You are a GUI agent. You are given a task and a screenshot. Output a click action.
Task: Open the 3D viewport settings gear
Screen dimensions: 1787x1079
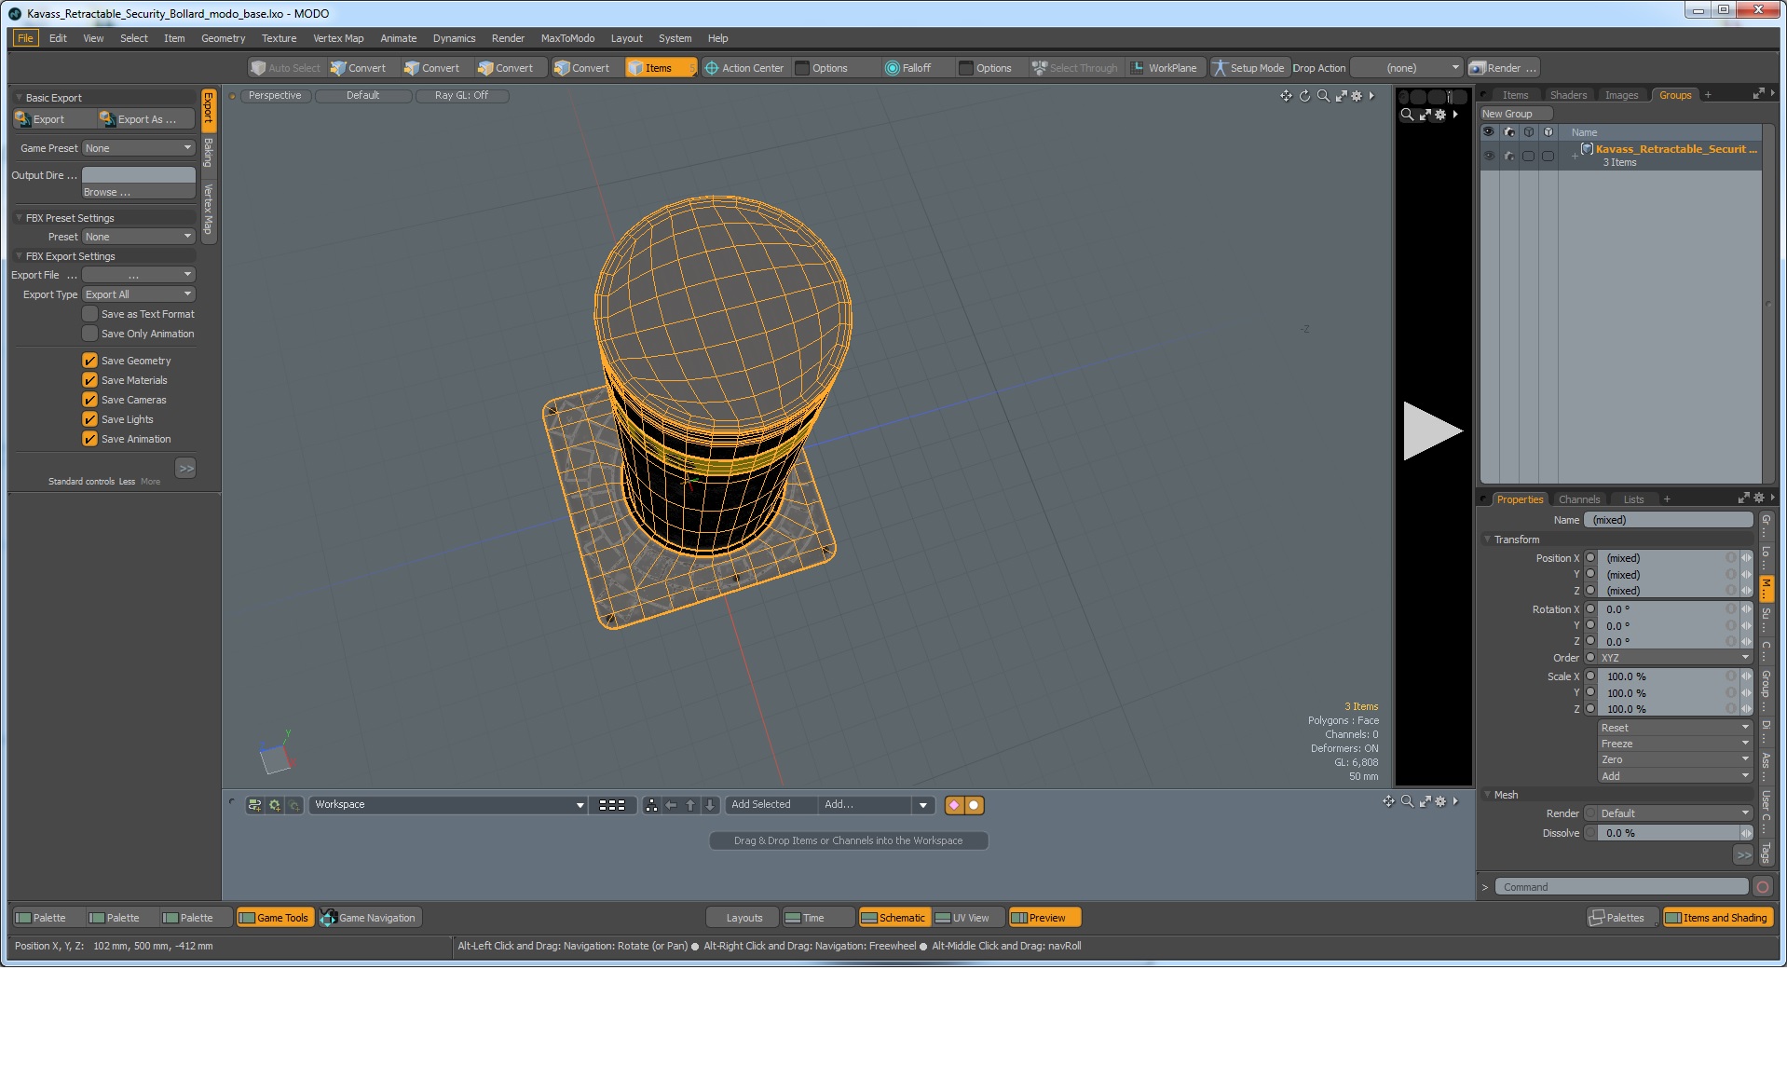tap(1357, 96)
